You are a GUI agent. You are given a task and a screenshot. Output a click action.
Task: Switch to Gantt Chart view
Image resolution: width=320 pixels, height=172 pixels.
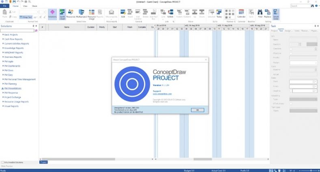(62, 14)
